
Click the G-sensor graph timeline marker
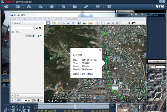pos(75,106)
